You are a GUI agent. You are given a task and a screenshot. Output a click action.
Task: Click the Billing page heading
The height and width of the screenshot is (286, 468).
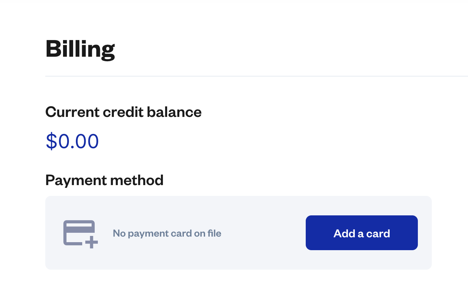(80, 49)
